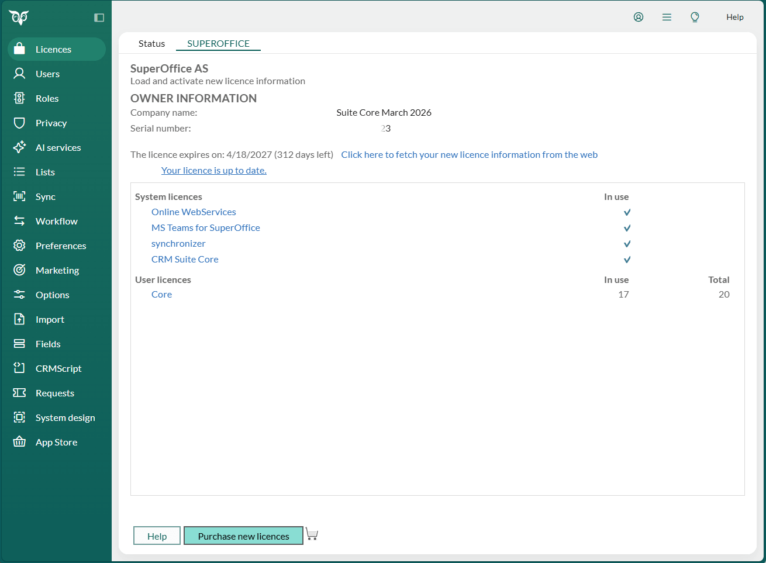Click the Online WebServices in-use checkmark
This screenshot has height=563, width=766.
(x=627, y=212)
